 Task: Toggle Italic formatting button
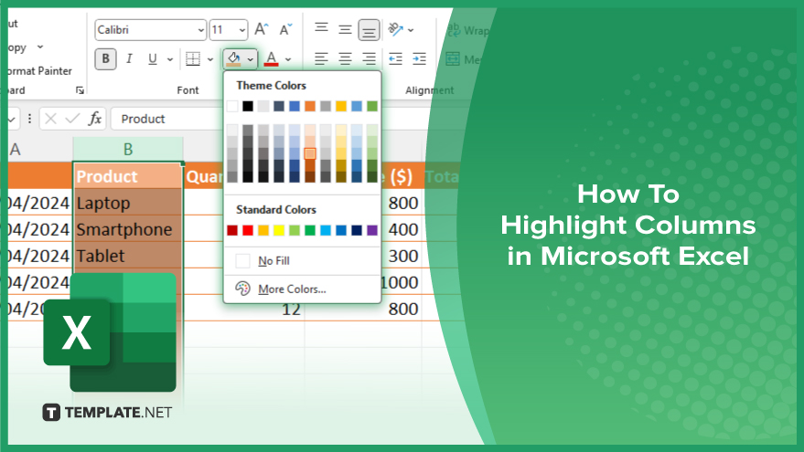pos(129,58)
